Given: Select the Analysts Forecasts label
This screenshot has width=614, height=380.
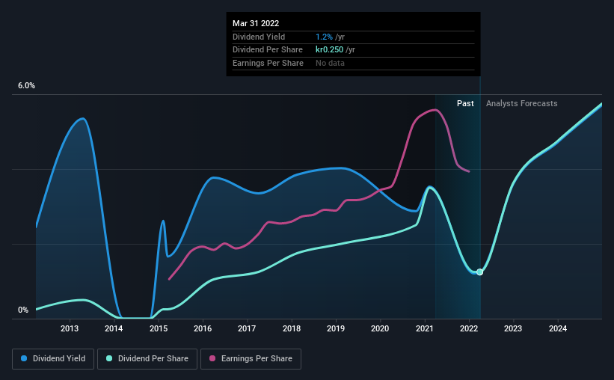Looking at the screenshot, I should click(x=521, y=103).
